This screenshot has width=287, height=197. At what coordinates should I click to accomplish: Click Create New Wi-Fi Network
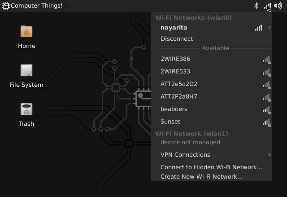tap(201, 177)
